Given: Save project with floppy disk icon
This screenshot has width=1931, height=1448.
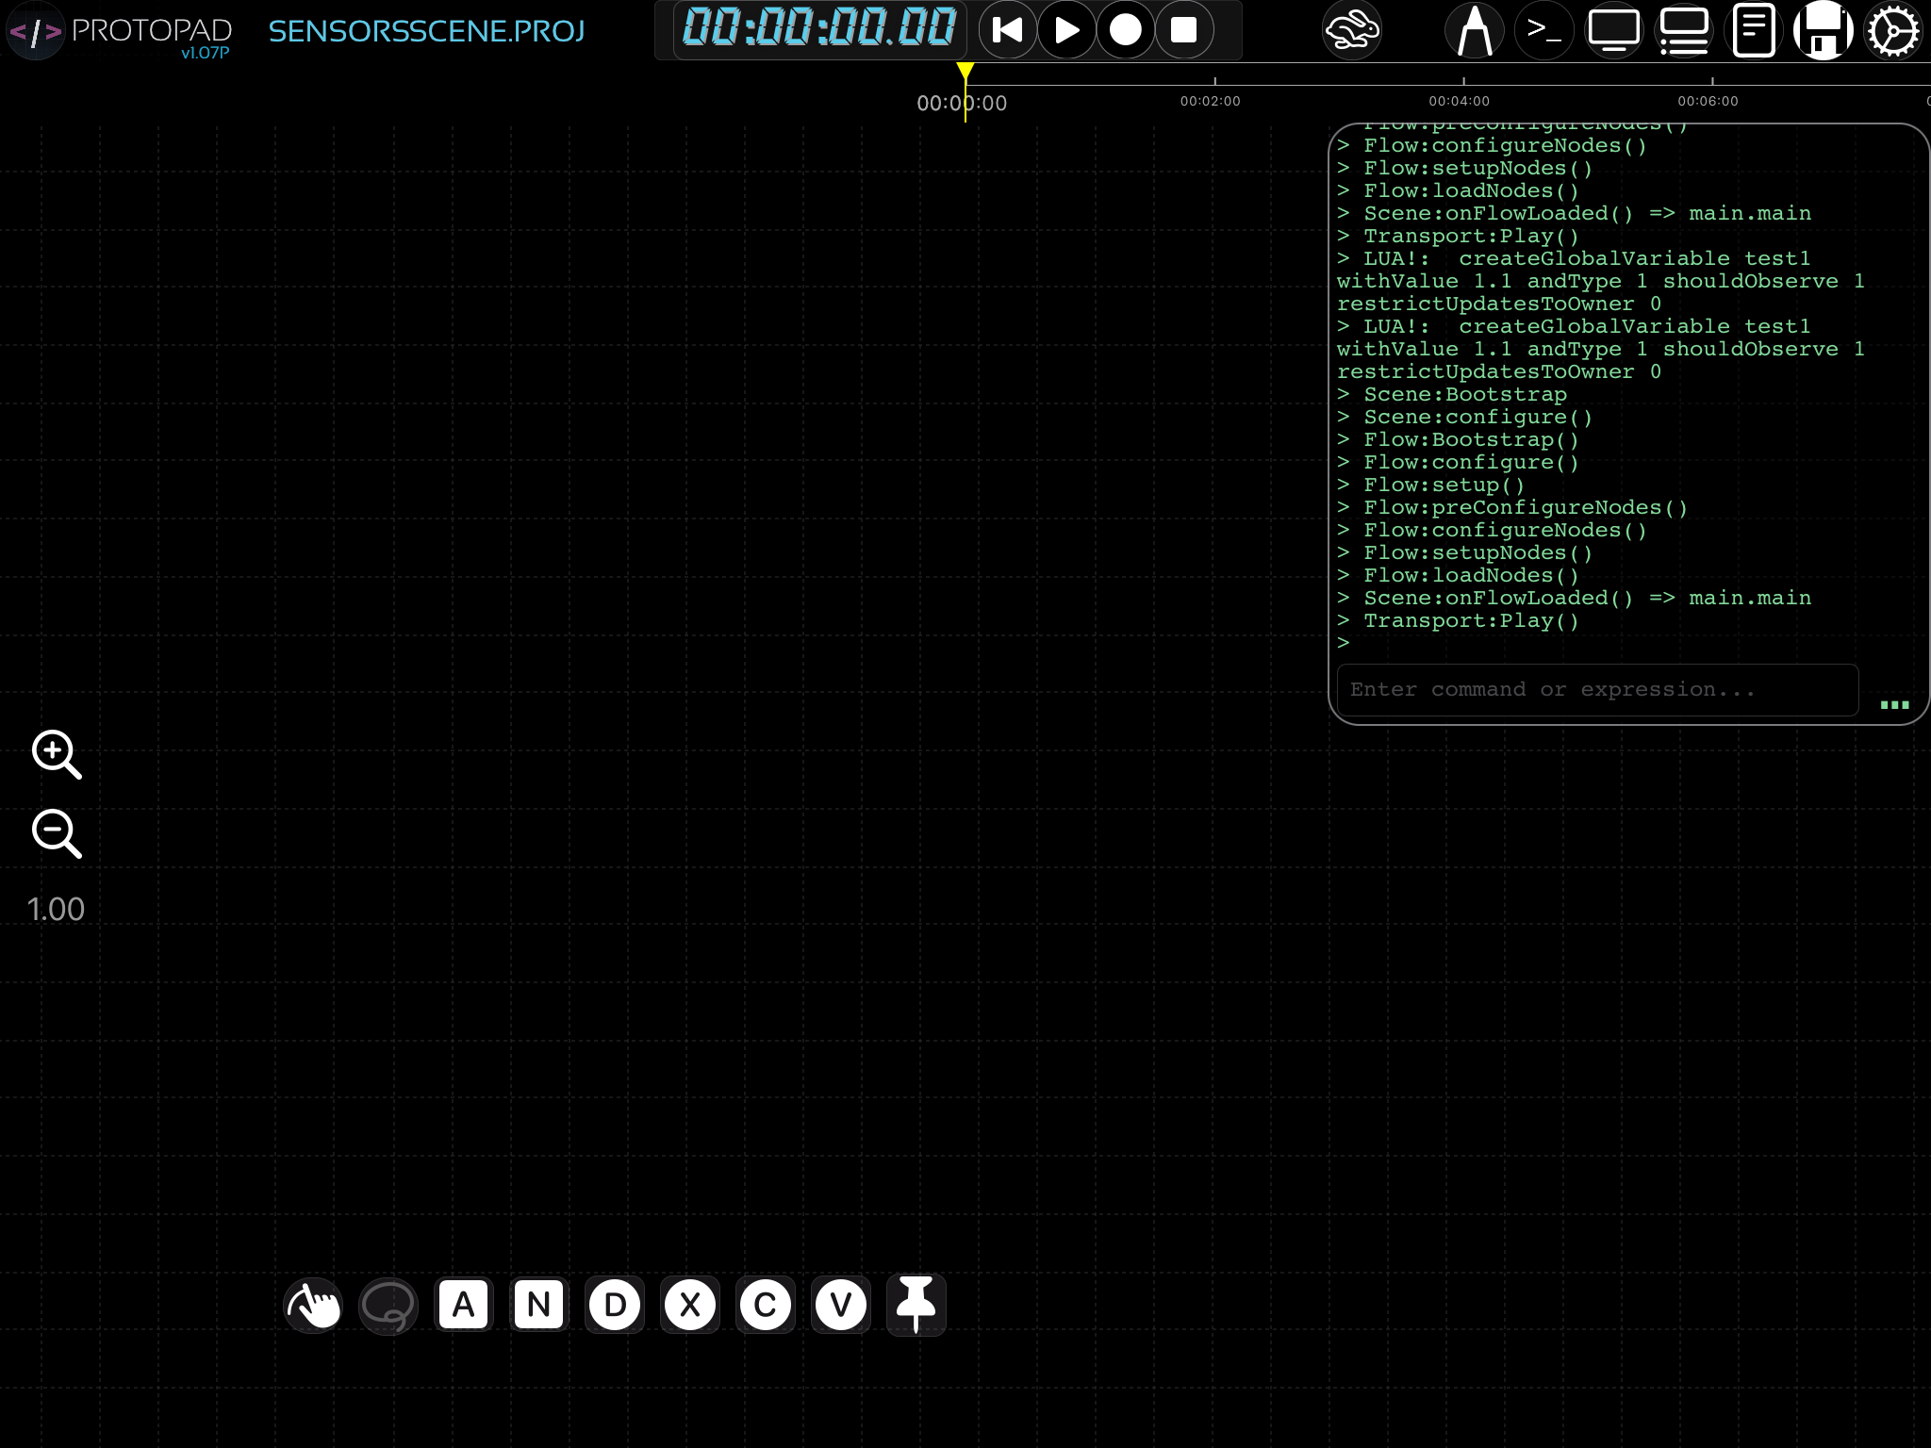Looking at the screenshot, I should click(1823, 30).
